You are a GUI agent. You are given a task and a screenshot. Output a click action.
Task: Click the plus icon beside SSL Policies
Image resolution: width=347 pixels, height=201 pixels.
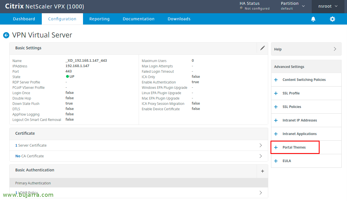point(276,107)
